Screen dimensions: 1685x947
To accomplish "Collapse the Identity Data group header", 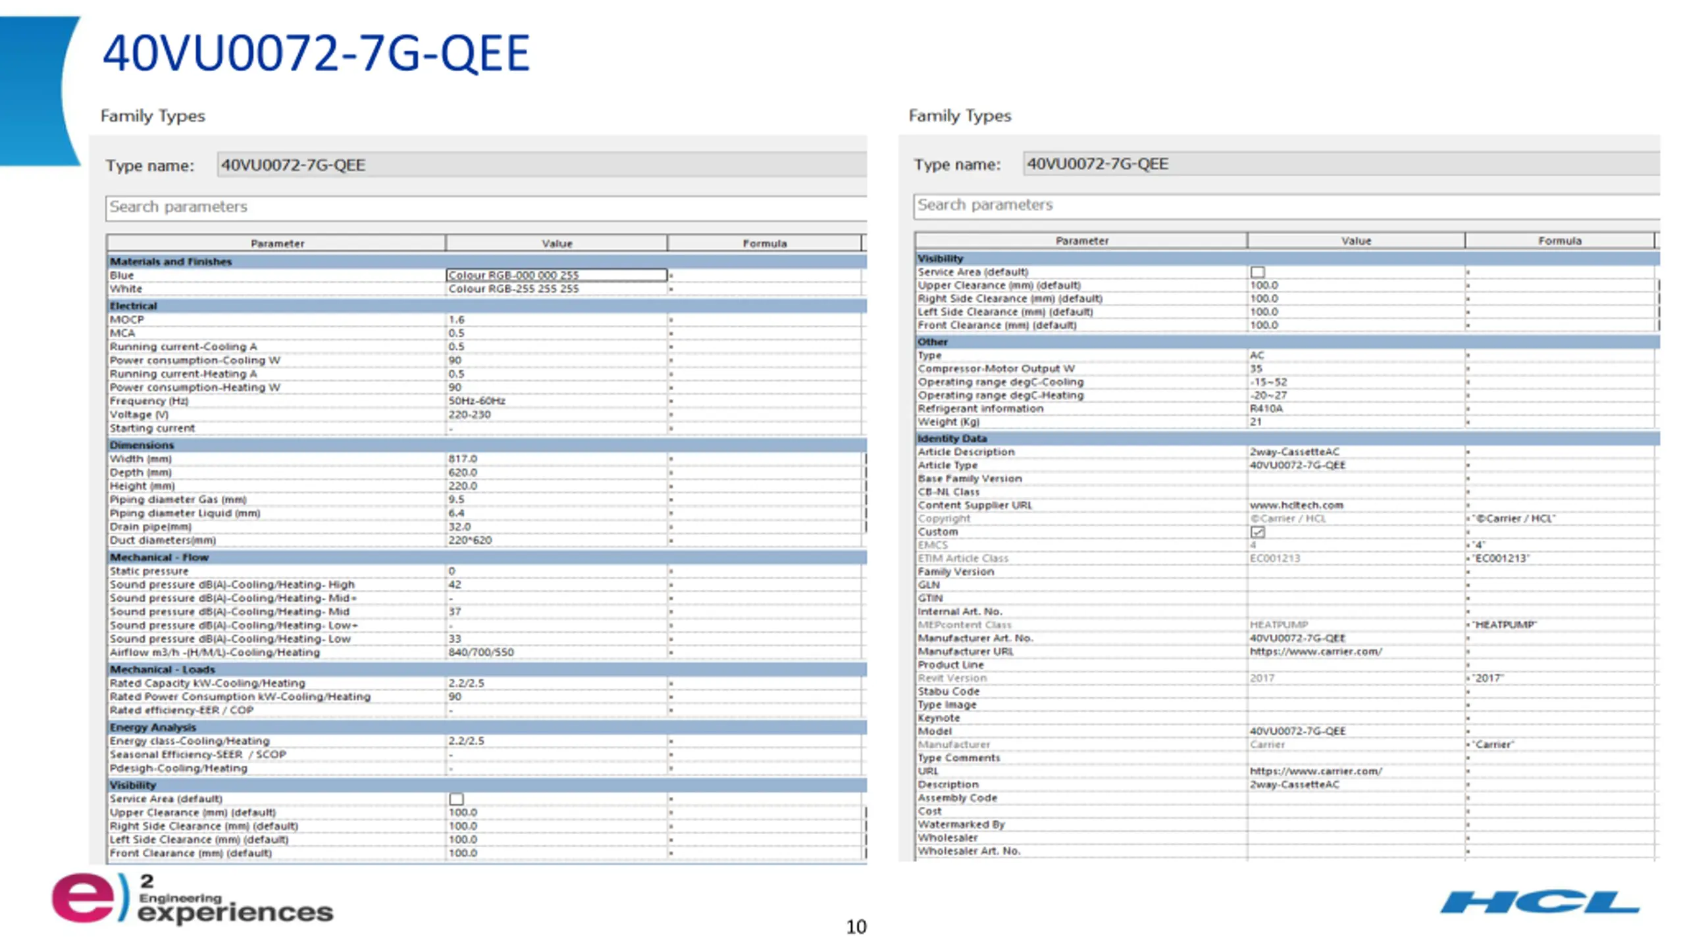I will coord(1287,438).
